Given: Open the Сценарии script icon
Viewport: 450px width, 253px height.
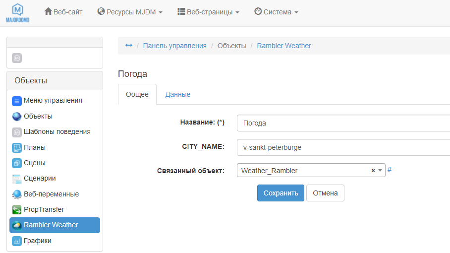Looking at the screenshot, I should [17, 179].
